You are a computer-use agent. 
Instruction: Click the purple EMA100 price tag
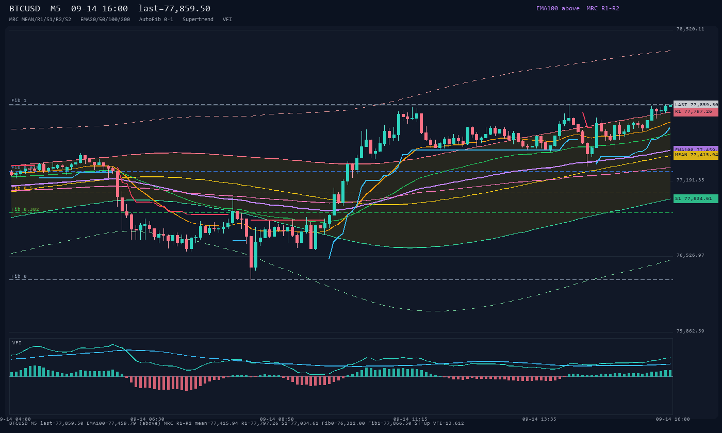pos(696,149)
